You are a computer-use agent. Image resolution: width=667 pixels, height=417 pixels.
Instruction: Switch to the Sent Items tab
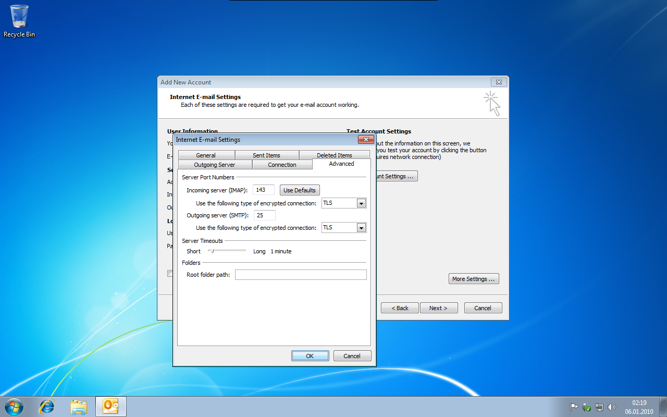coord(266,155)
